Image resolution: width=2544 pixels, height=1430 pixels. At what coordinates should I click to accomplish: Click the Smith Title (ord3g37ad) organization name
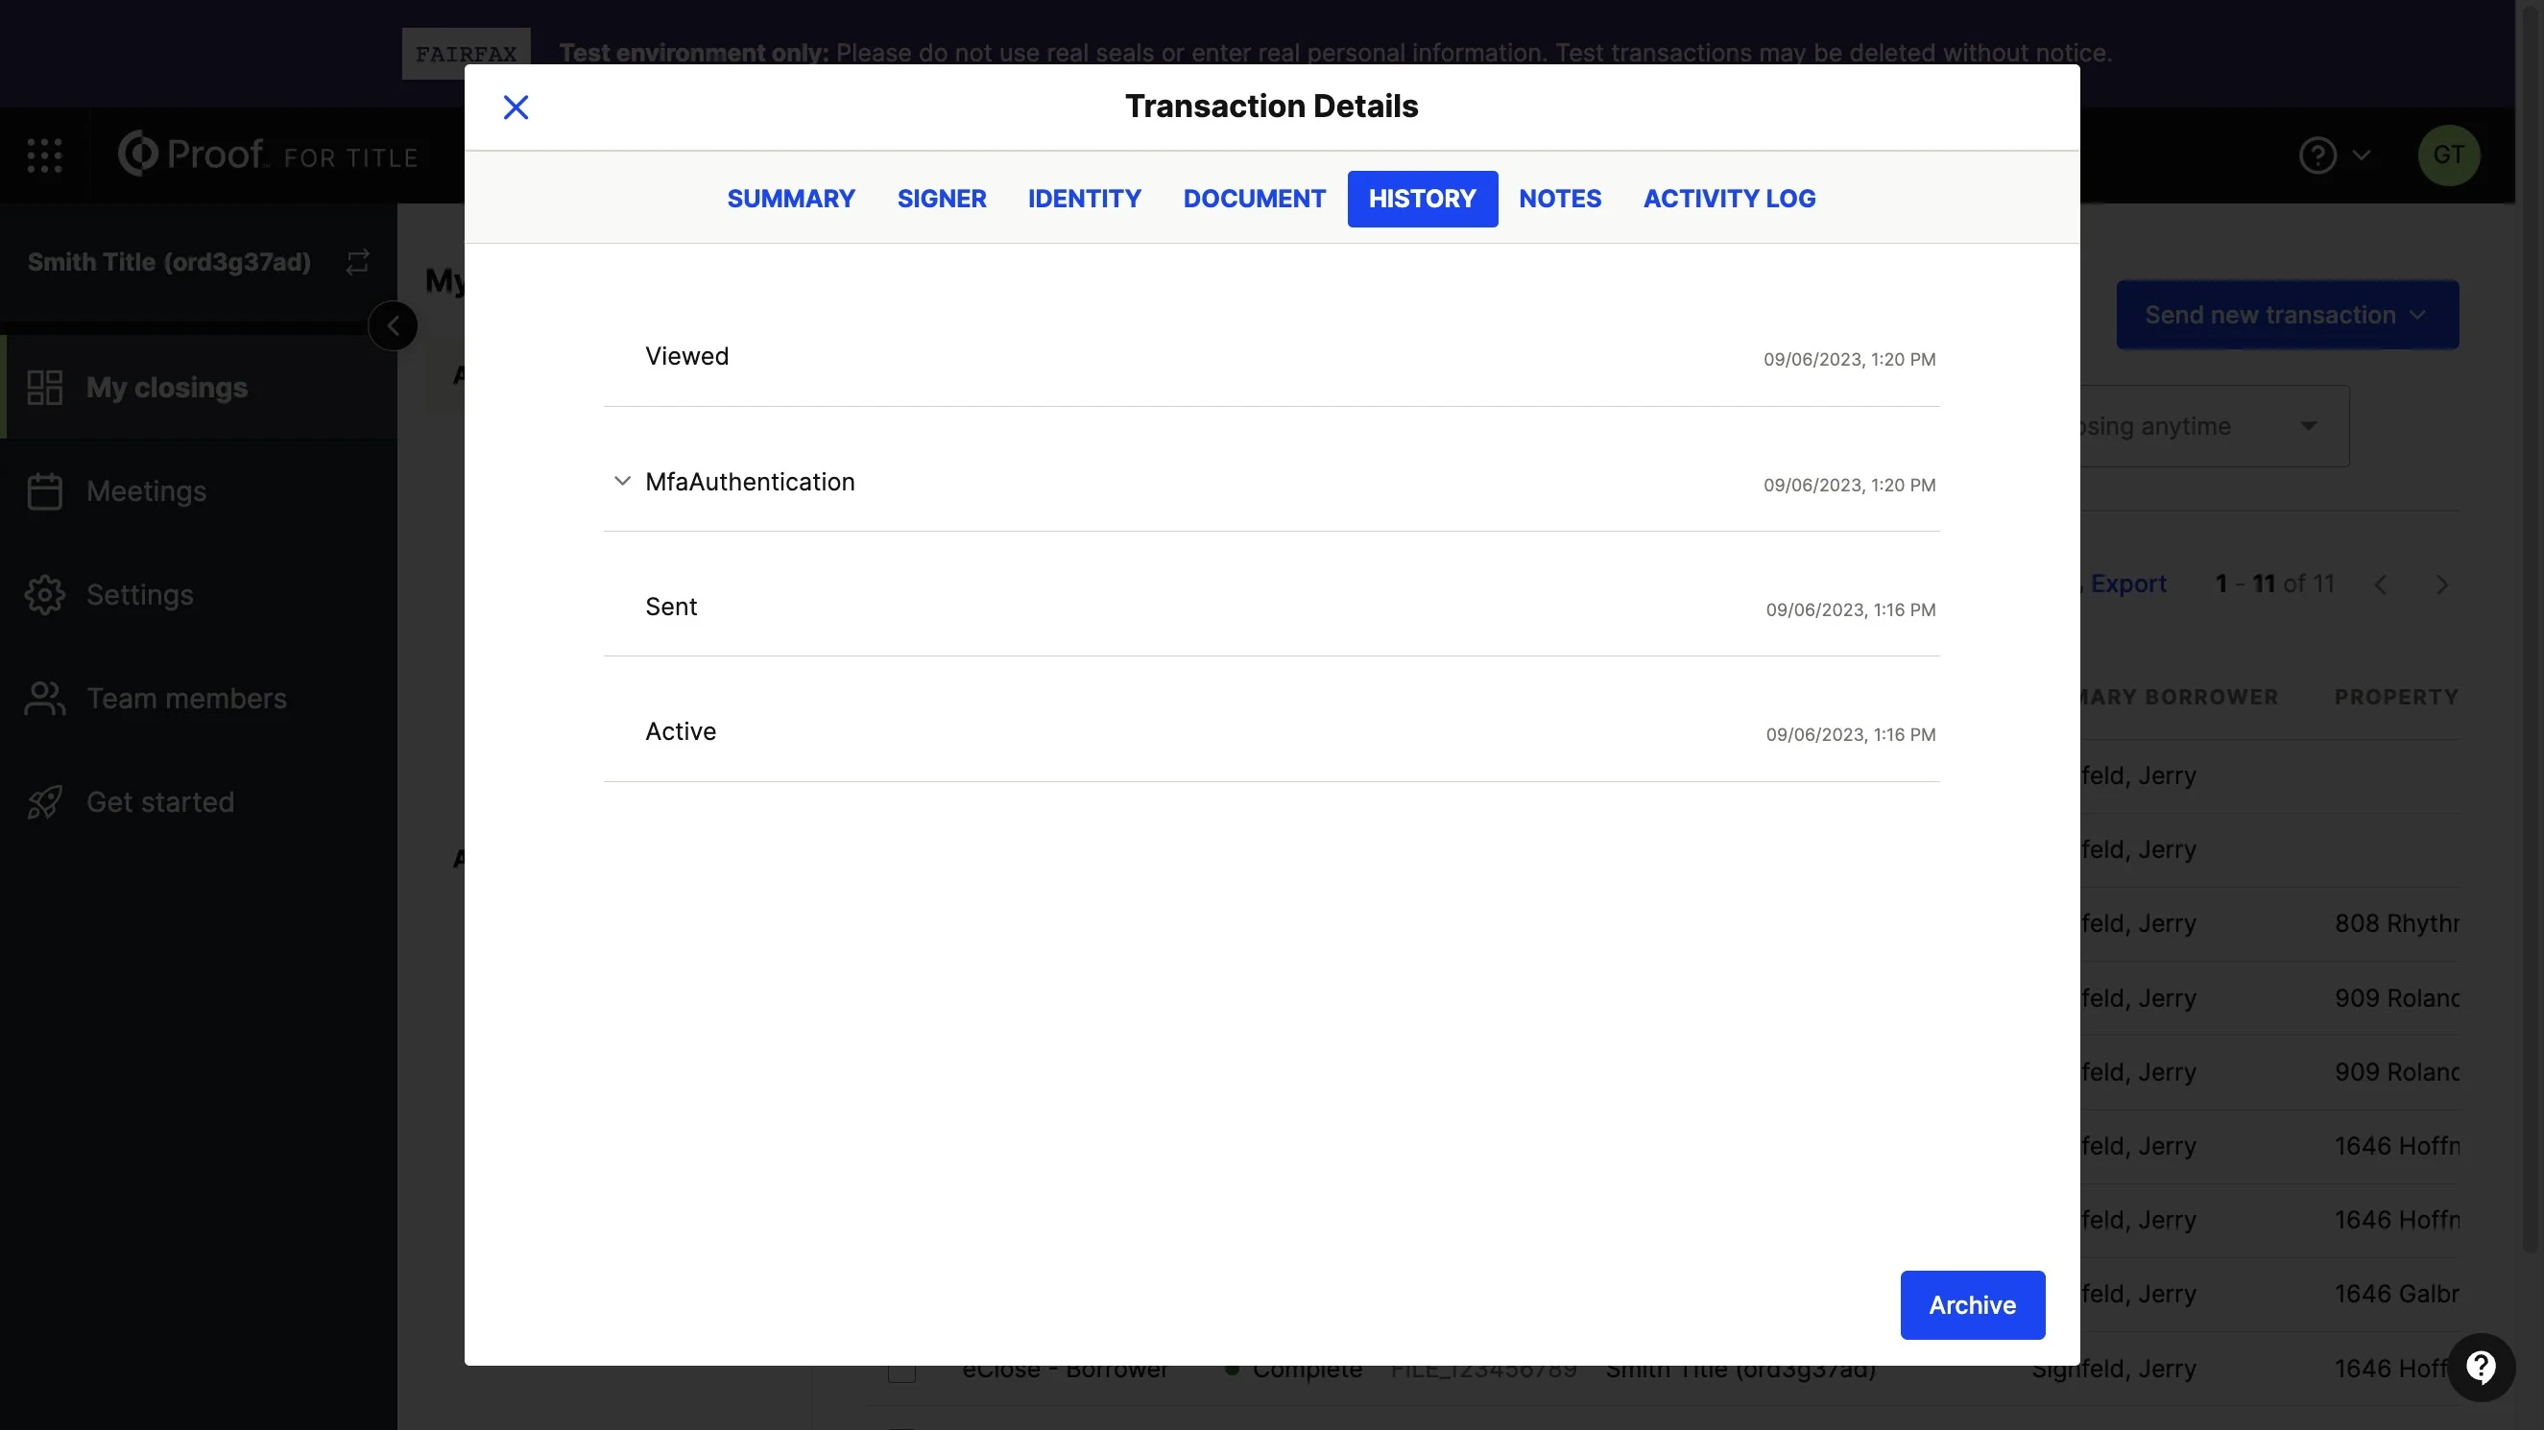(x=169, y=262)
